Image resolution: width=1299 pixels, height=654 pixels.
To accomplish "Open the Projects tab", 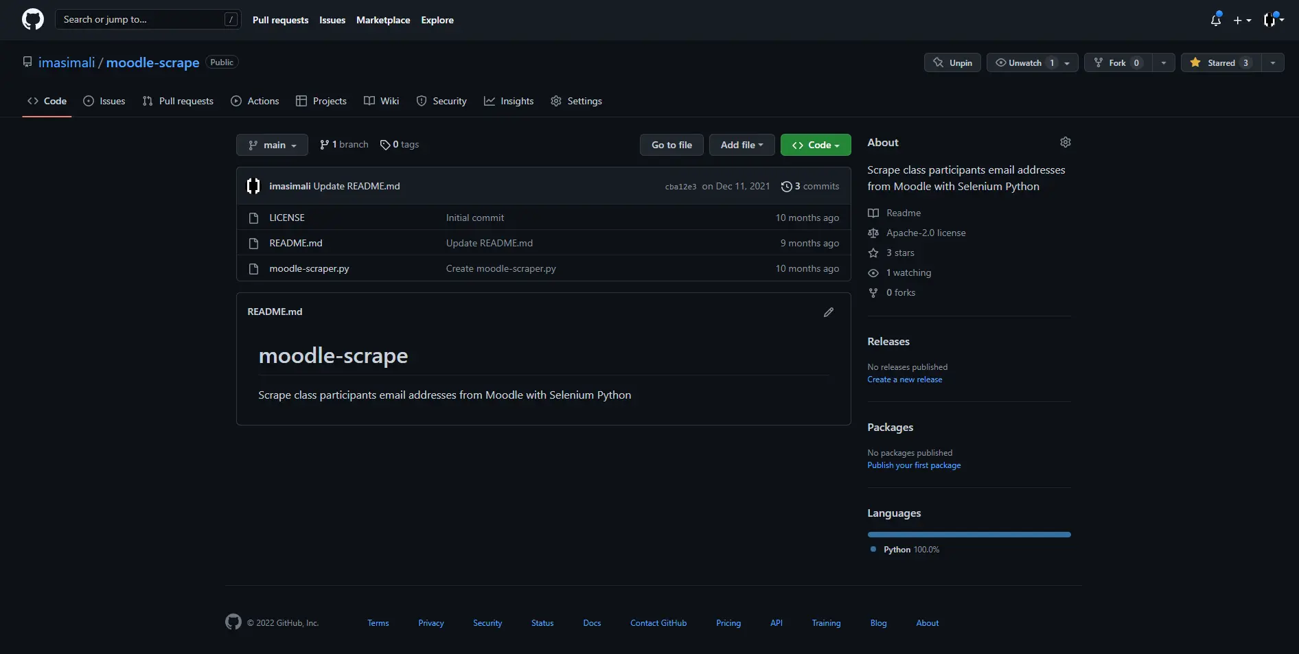I will coord(321,101).
